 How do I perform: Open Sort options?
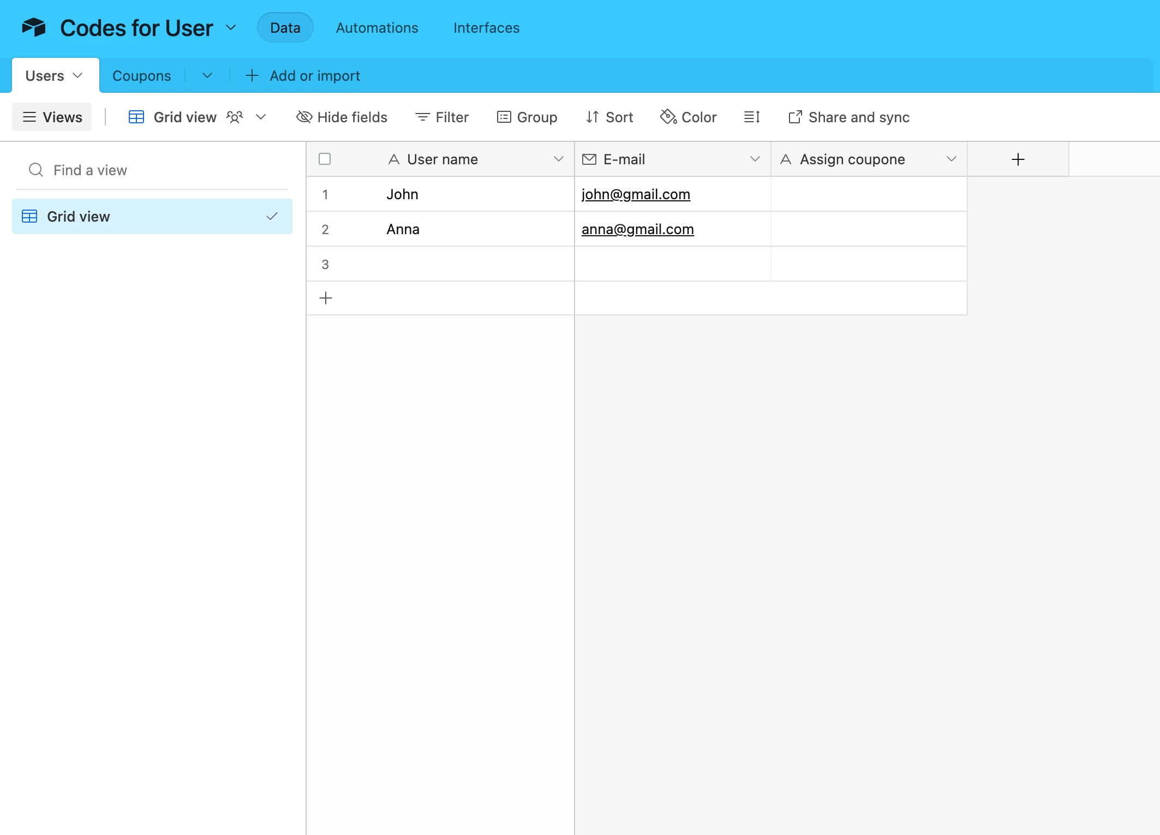[x=609, y=117]
